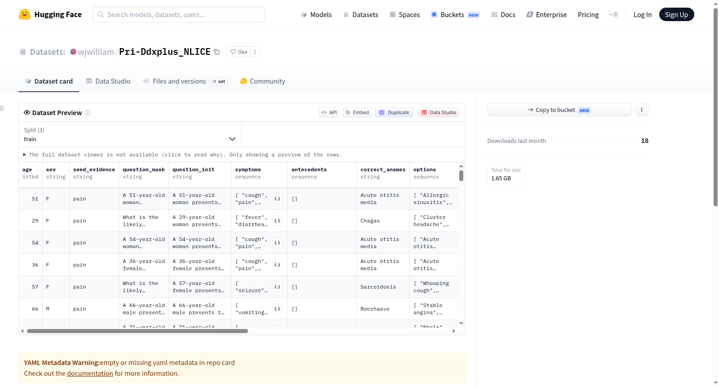This screenshot has height=387, width=719.
Task: Open the Split train dropdown
Action: [130, 134]
